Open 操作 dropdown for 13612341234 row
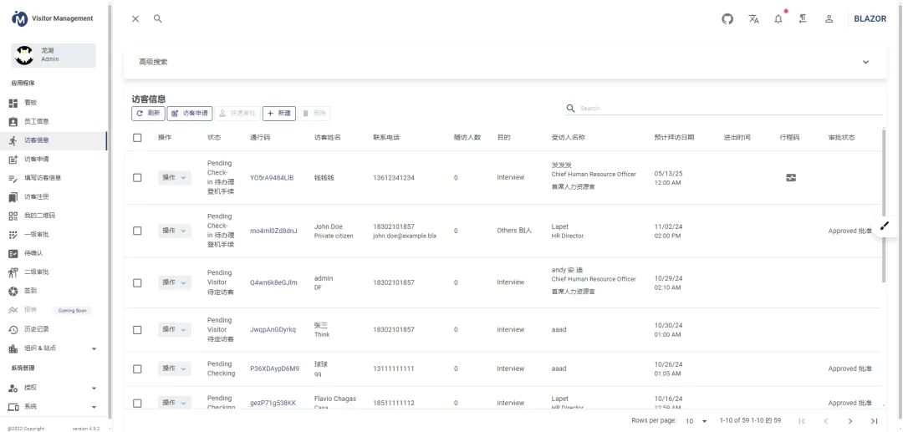 (x=175, y=178)
